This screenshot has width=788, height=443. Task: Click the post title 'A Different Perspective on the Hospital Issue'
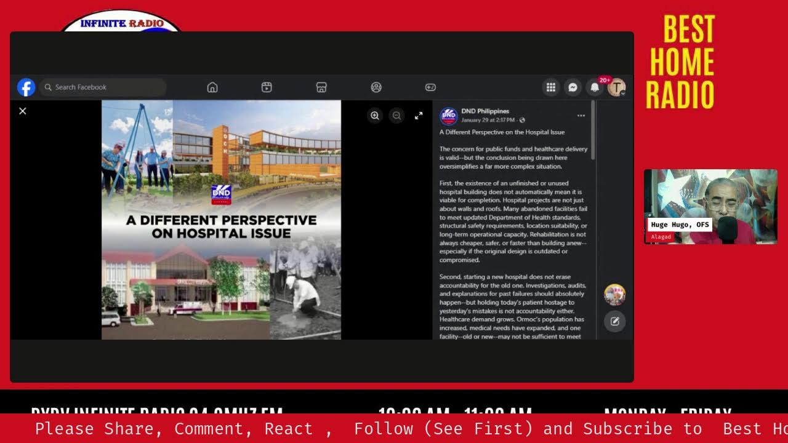(x=502, y=132)
